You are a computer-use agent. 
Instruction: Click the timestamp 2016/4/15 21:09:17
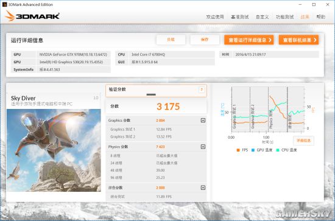tap(250, 55)
